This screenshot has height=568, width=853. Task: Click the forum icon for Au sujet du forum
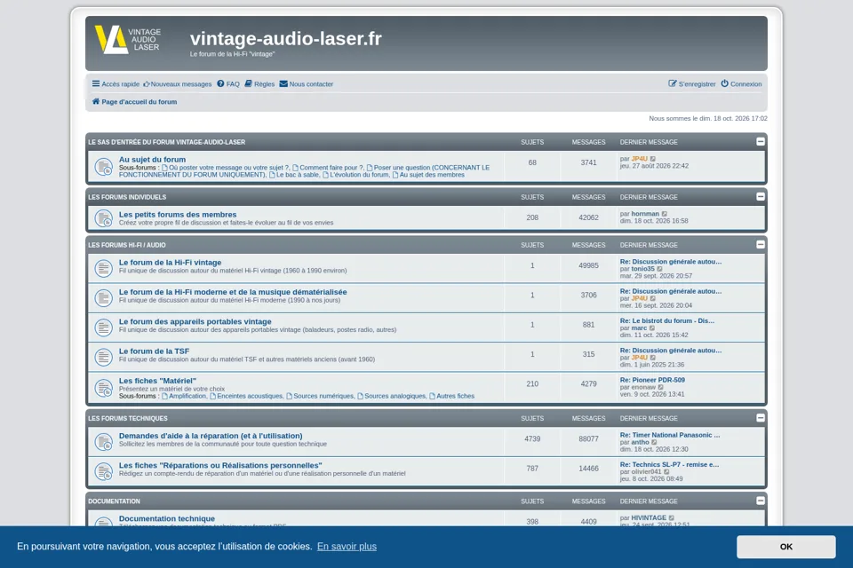click(x=103, y=166)
